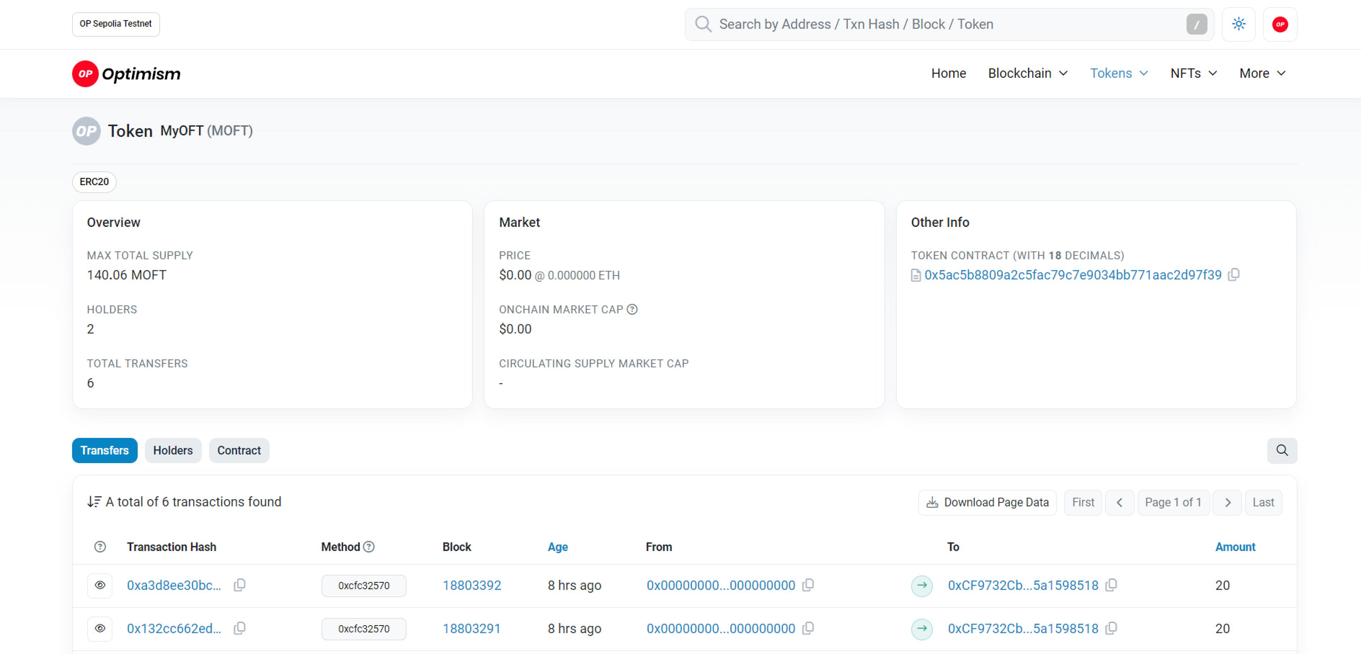Click the contract file icon beside address
The width and height of the screenshot is (1361, 654).
[916, 276]
